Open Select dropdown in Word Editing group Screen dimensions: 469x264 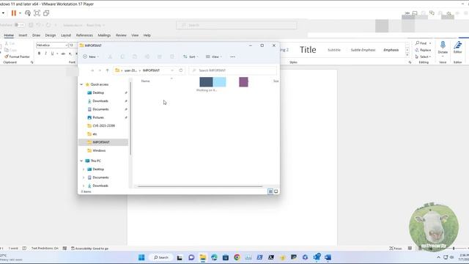423,56
